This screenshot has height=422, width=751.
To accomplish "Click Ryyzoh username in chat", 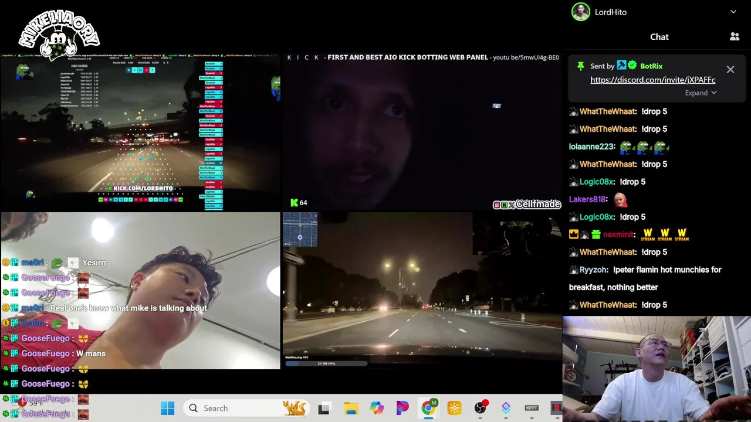I will [x=593, y=270].
